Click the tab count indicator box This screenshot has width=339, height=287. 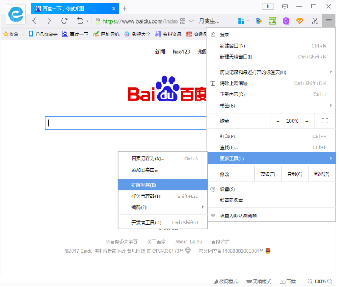pos(267,7)
